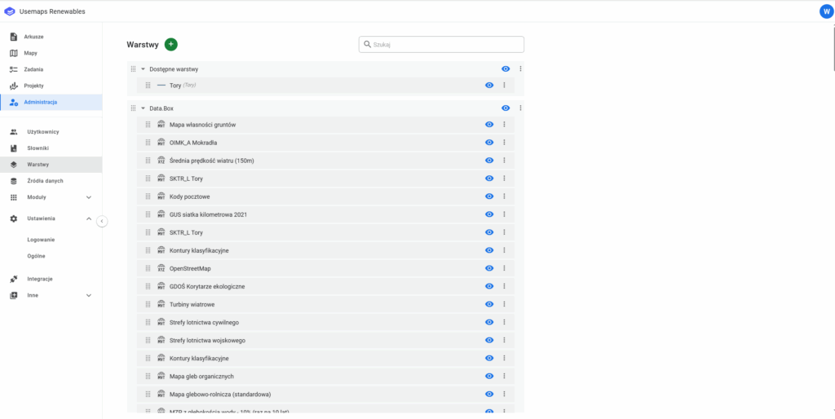Screen dimensions: 835x419
Task: Click the Usemaps Renewables logo icon
Action: [x=10, y=11]
